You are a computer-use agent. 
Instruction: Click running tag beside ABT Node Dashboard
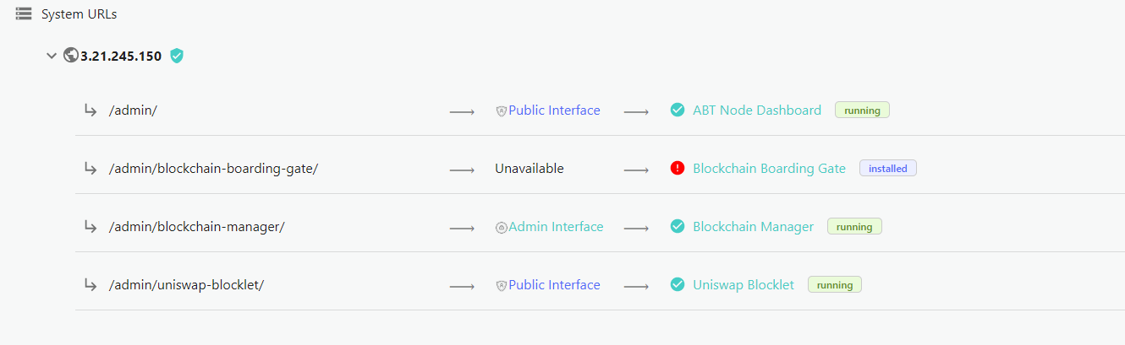(x=862, y=110)
